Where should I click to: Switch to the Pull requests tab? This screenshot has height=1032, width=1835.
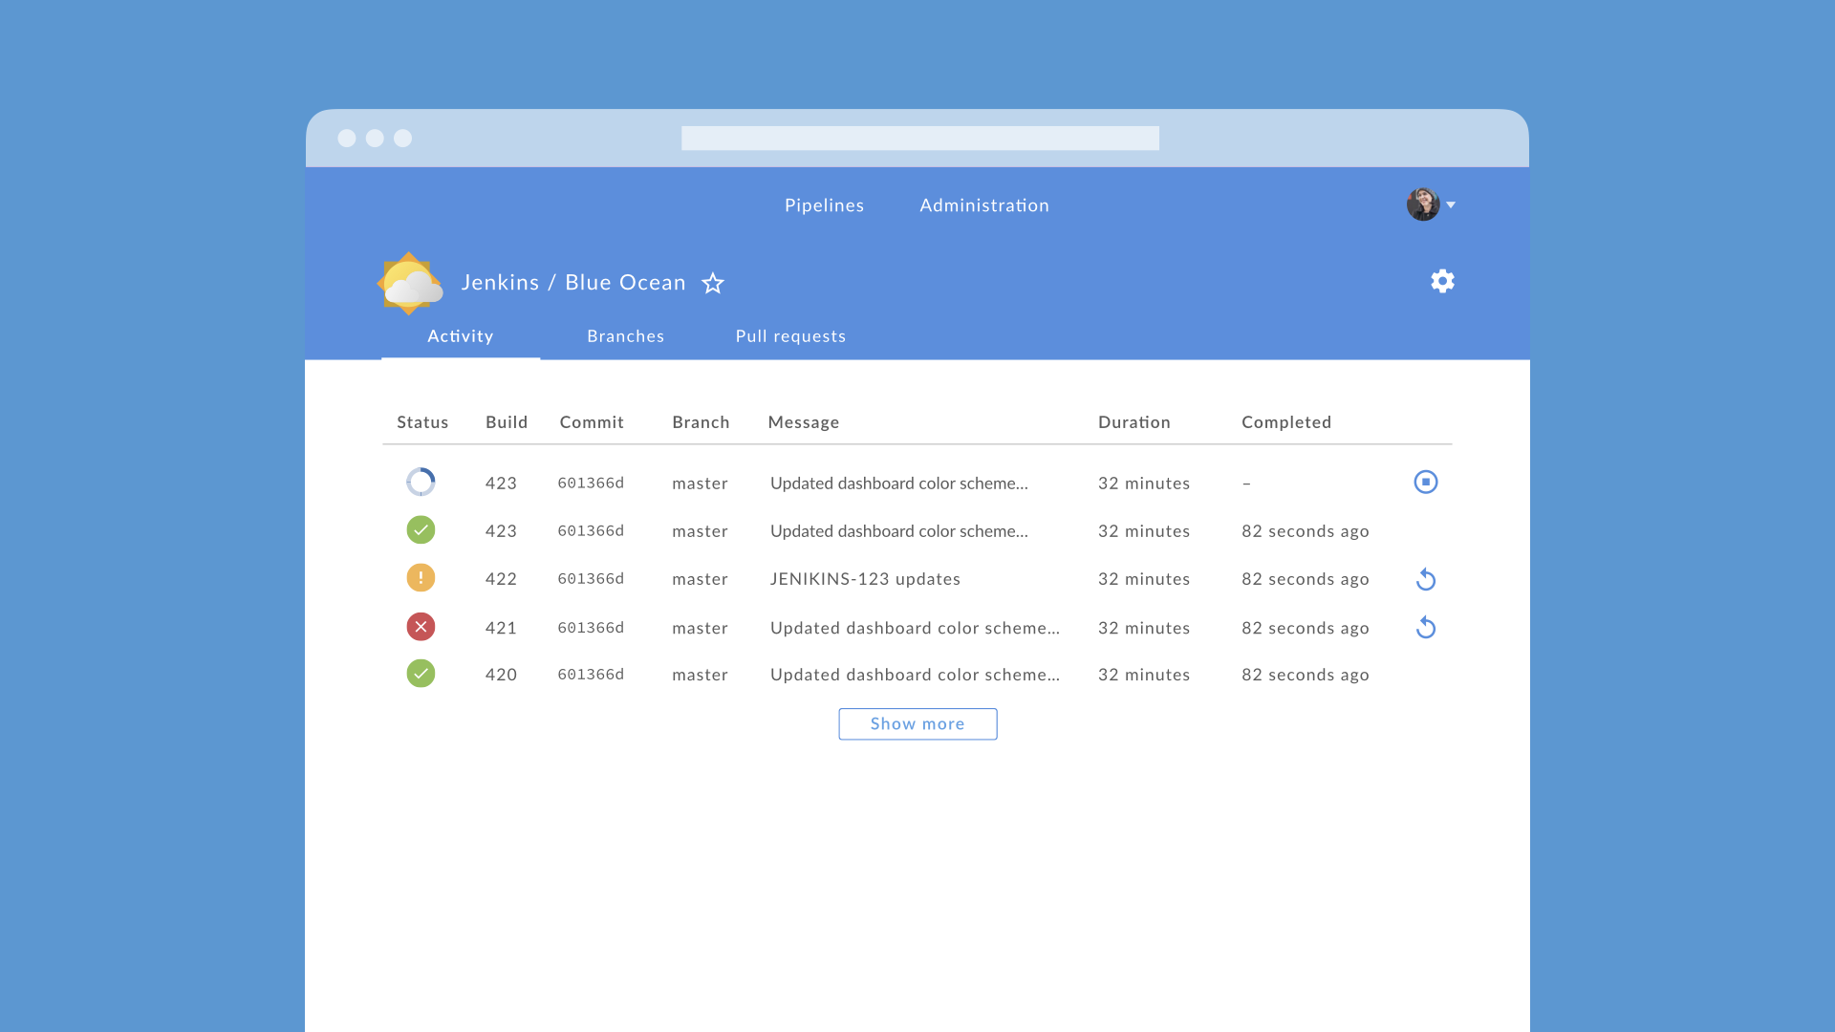pos(790,336)
